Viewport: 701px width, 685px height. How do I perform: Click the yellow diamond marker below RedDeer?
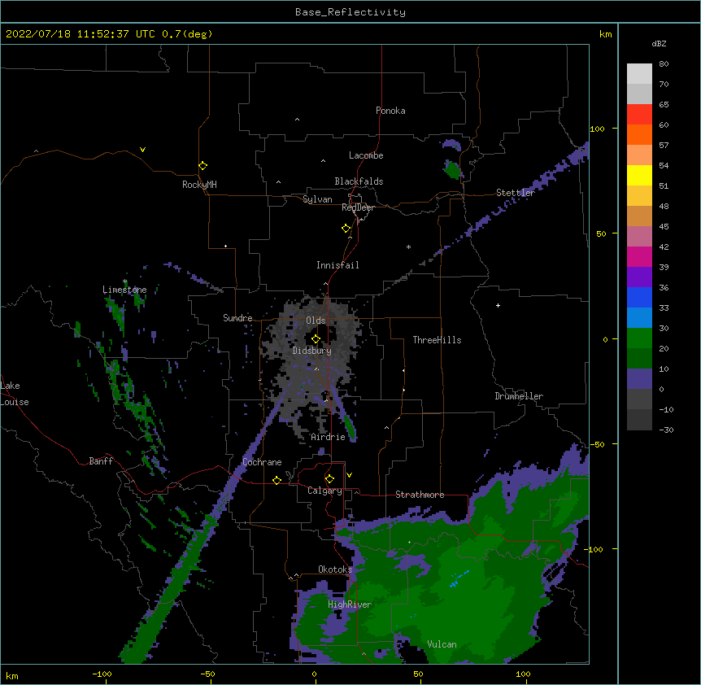tap(346, 229)
